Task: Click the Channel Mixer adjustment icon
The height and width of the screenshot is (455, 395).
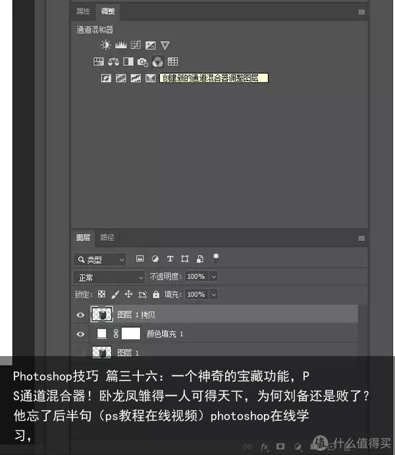Action: [x=157, y=61]
